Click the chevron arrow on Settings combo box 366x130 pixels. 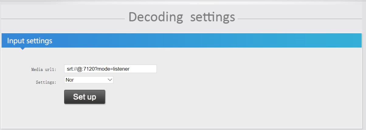pyautogui.click(x=110, y=80)
